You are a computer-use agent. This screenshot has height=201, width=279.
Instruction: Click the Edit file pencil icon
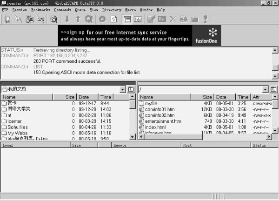151,19
